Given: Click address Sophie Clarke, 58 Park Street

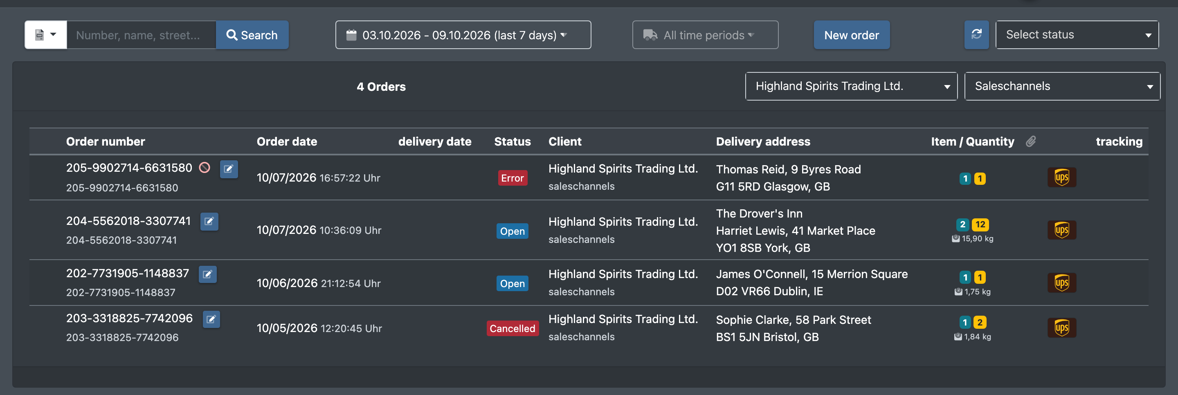Looking at the screenshot, I should coord(794,320).
